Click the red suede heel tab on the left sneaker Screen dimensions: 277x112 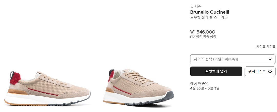[x=15, y=78]
